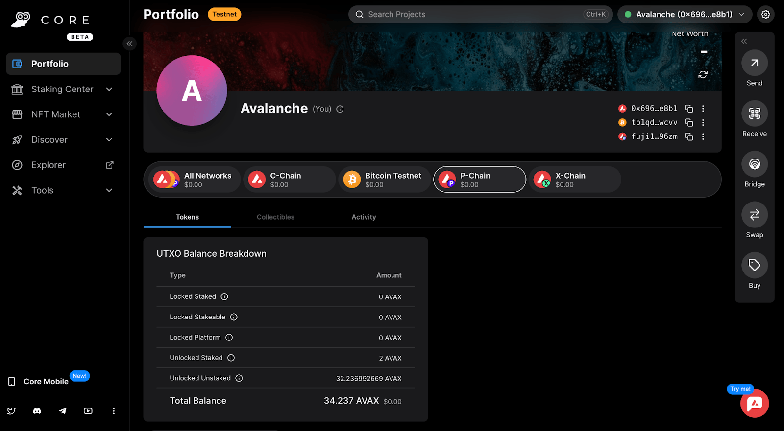Open the Bridge action
This screenshot has height=431, width=784.
pos(755,164)
